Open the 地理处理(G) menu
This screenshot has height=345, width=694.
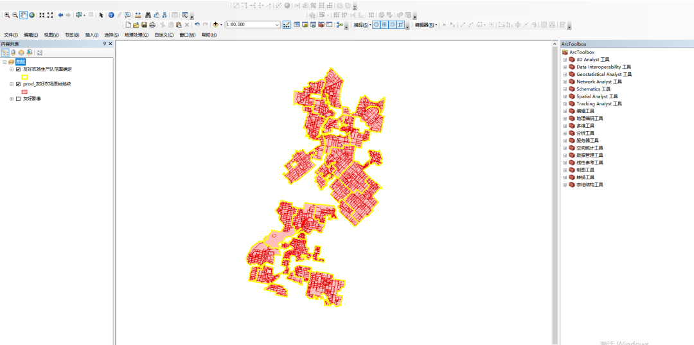(136, 35)
